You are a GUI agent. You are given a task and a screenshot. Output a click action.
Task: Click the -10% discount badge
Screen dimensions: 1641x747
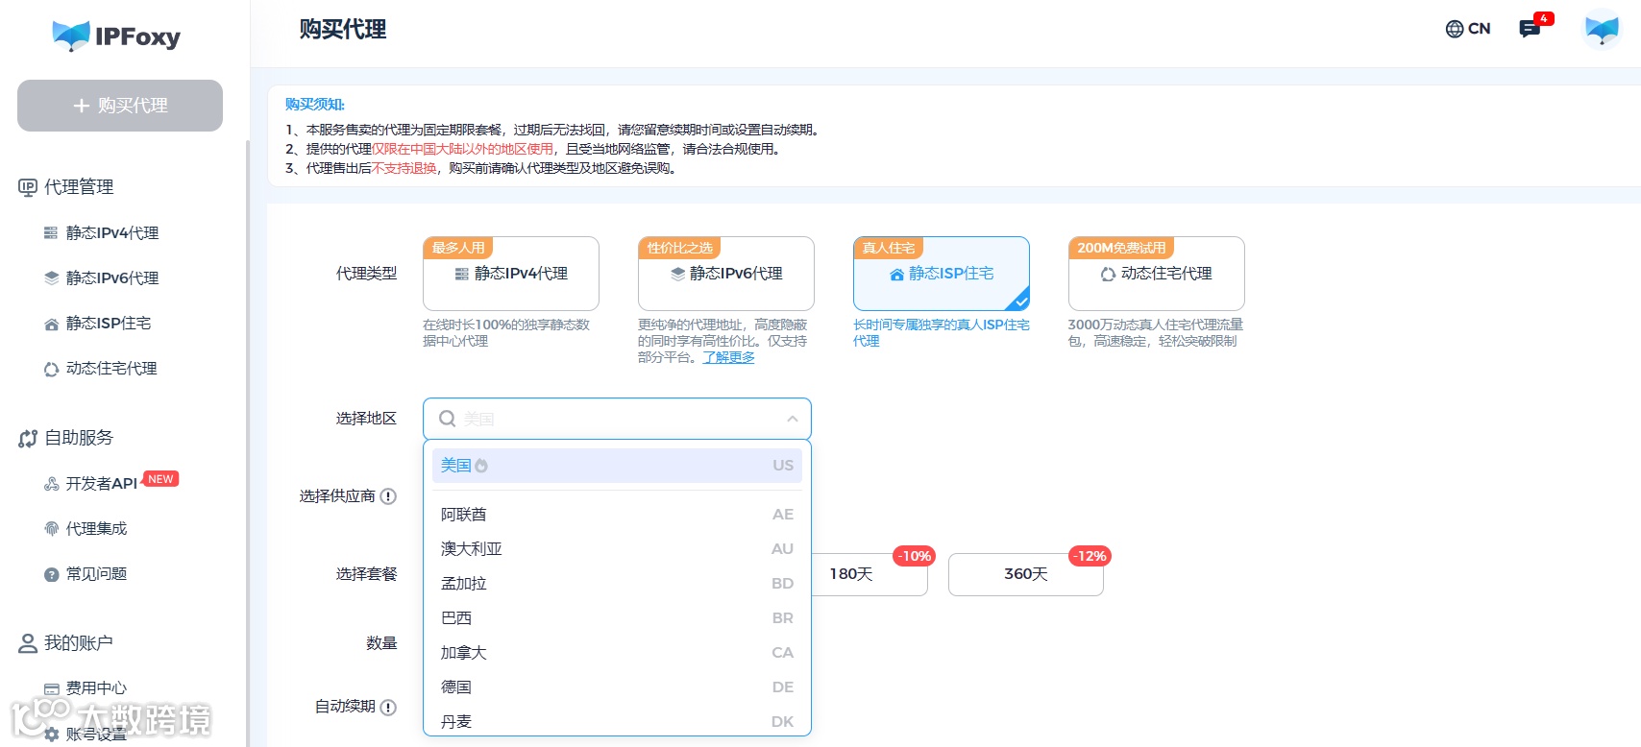(x=915, y=556)
